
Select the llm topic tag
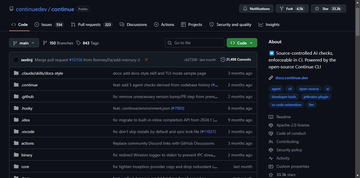click(312, 105)
